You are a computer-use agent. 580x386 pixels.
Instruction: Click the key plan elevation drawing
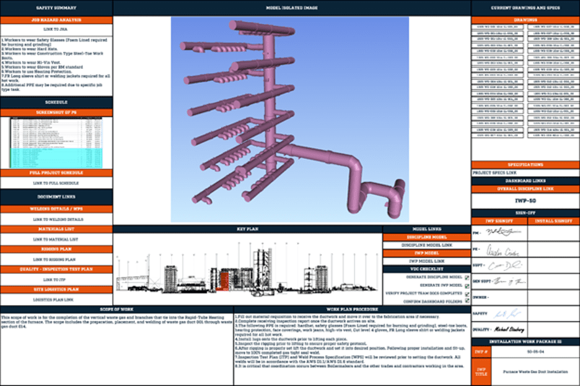tap(247, 269)
